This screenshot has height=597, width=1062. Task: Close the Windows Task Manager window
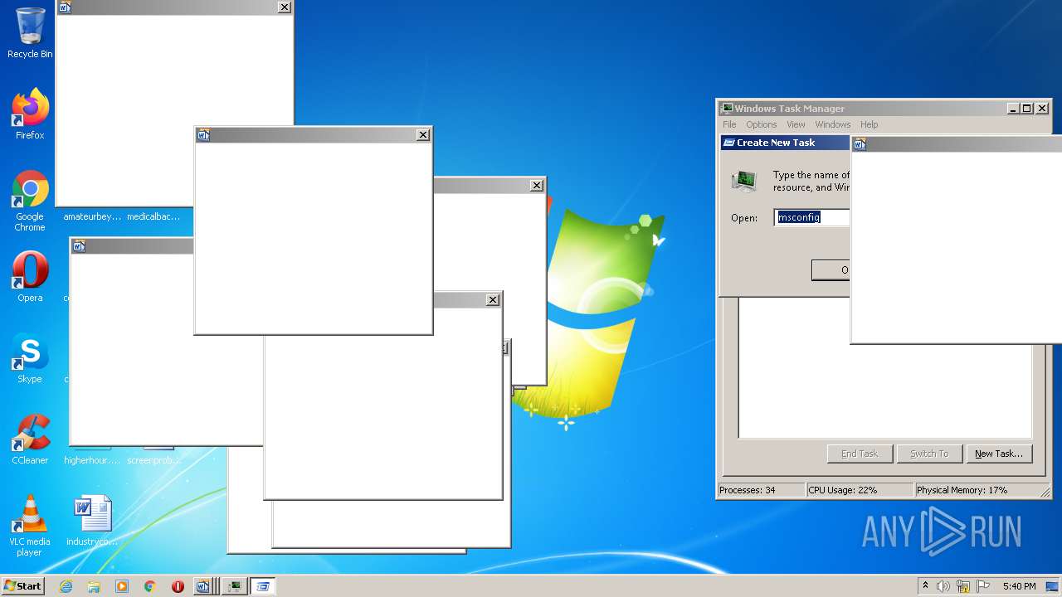tap(1042, 109)
